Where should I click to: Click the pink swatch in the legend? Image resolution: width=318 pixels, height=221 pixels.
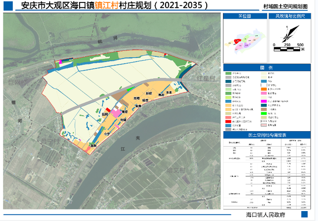[x=264, y=93]
